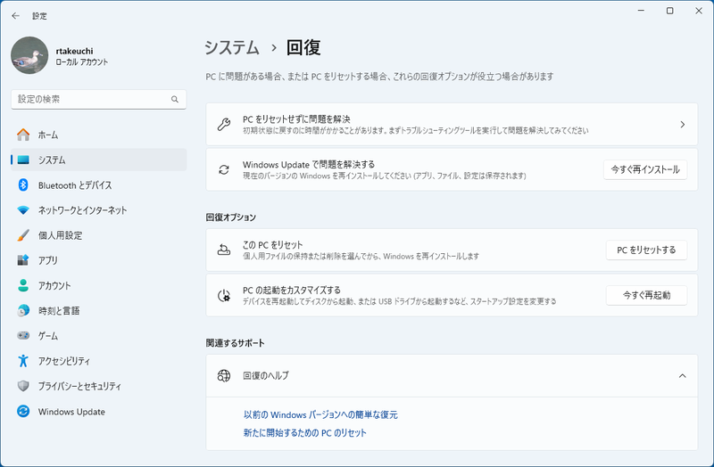714x467 pixels.
Task: Open ネットワークとインターネット settings
Action: [99, 210]
